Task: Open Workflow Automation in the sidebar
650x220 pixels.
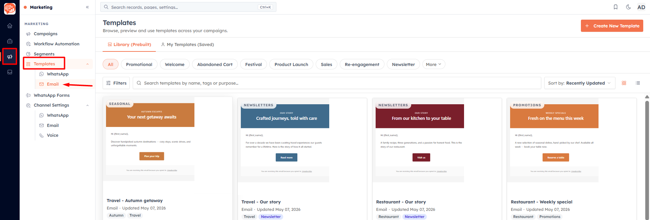Action: (x=57, y=44)
